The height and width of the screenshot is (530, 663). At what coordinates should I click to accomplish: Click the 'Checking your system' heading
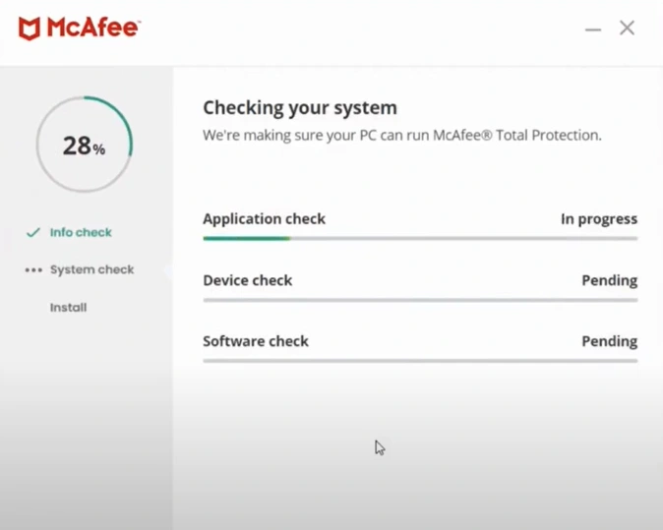tap(300, 108)
